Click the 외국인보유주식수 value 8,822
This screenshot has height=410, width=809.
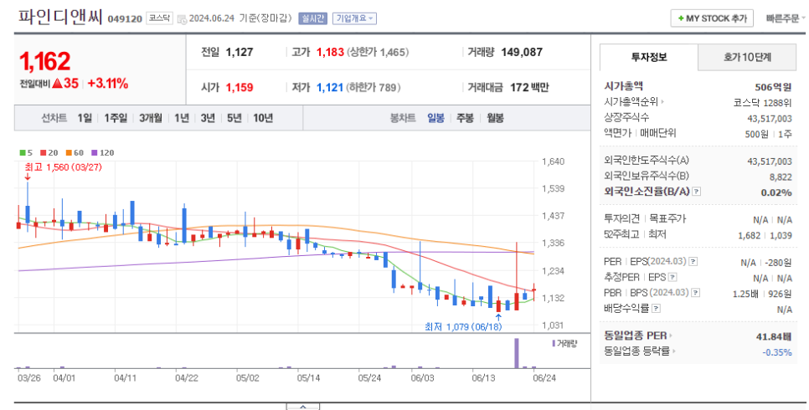pyautogui.click(x=781, y=177)
